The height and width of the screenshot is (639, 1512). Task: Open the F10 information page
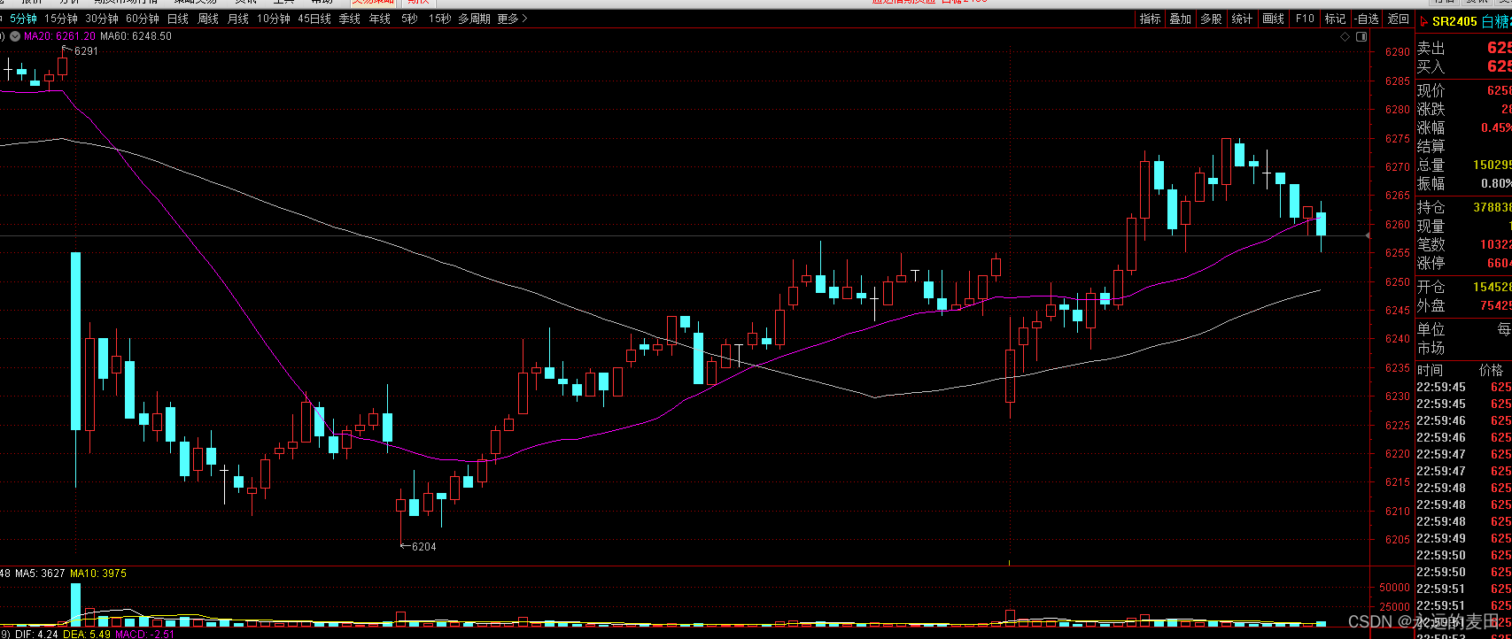pos(1305,19)
